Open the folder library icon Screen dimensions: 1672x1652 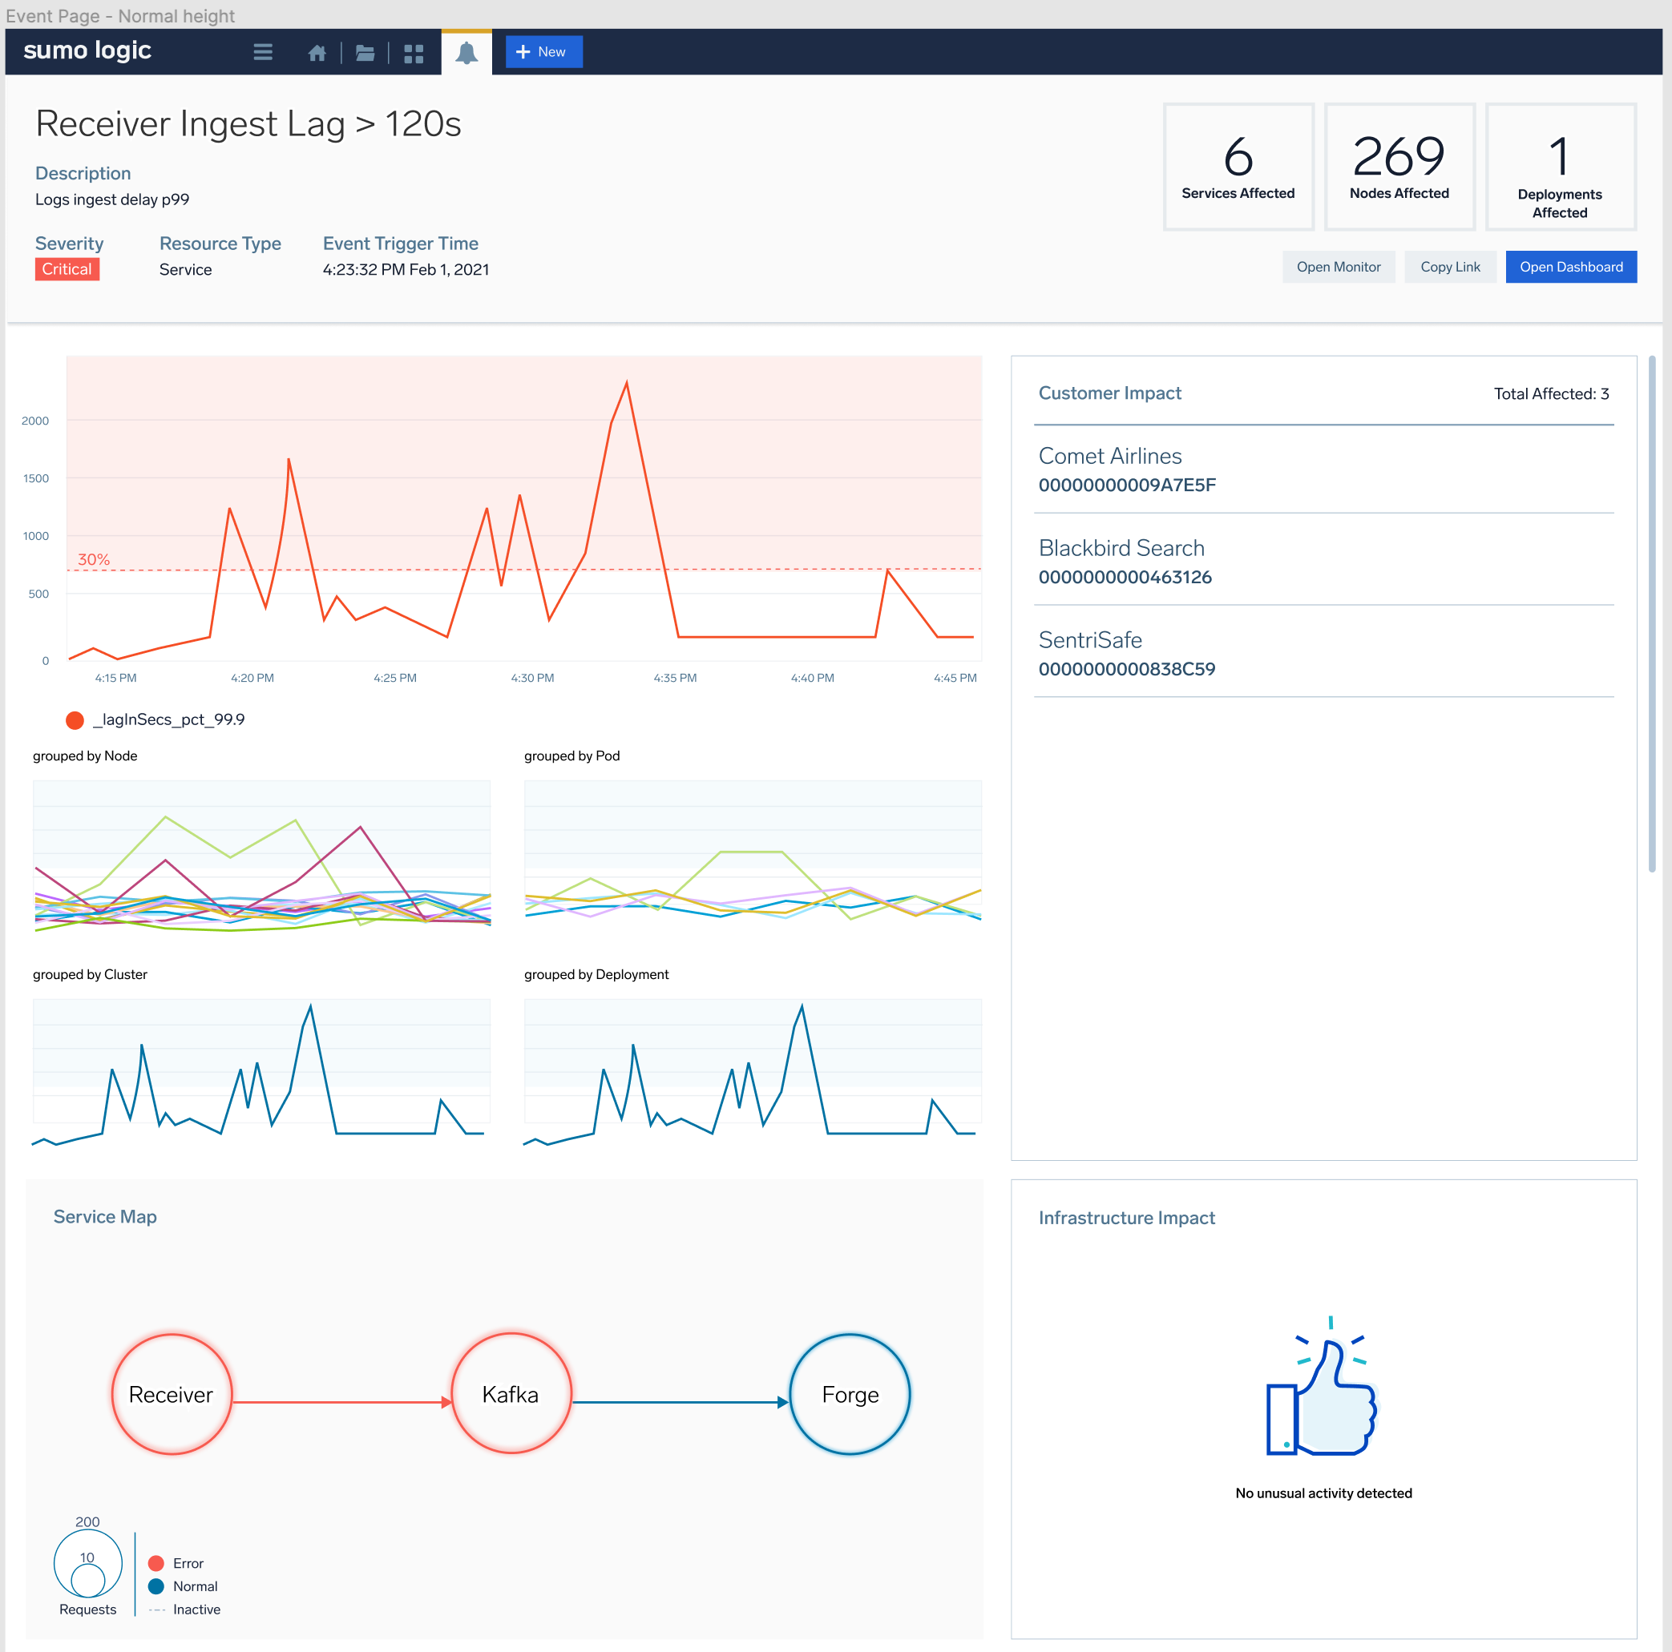365,53
